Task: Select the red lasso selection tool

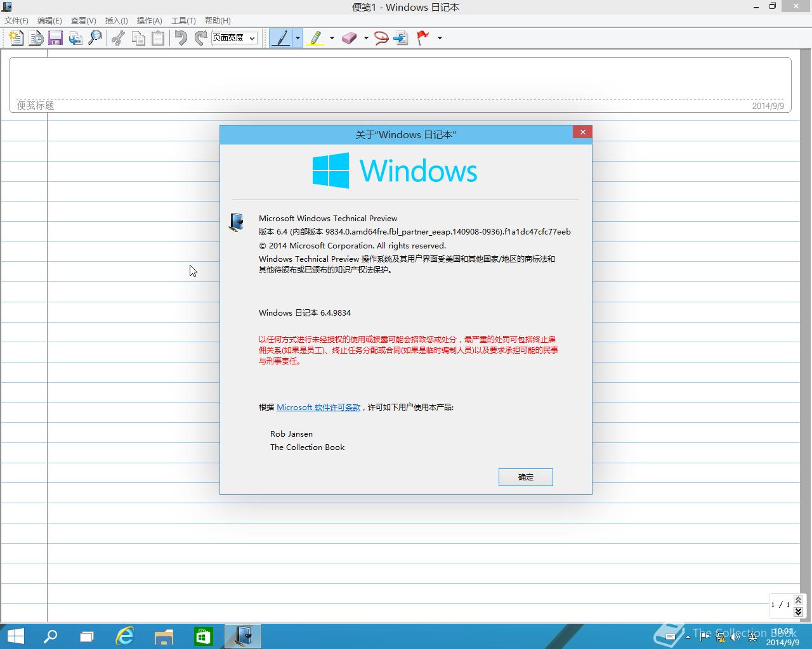Action: click(381, 38)
